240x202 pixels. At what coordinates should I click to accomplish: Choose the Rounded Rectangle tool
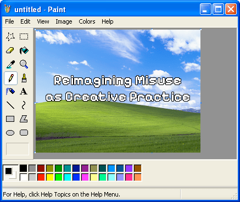point(24,133)
